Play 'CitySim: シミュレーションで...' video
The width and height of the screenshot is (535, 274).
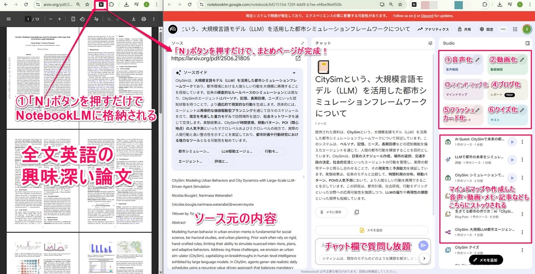[511, 178]
